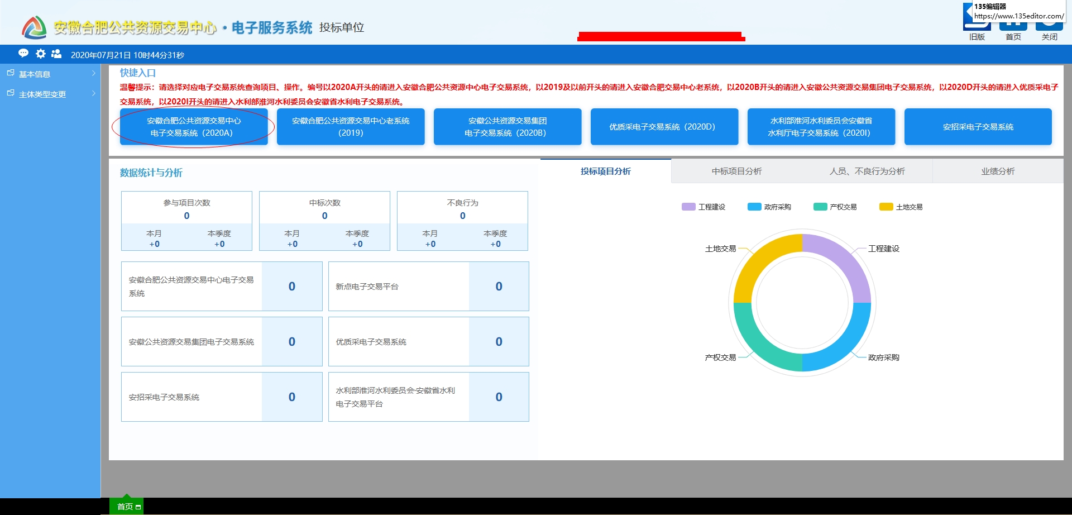1072x515 pixels.
Task: Click the 首页 home icon at top right
Action: pyautogui.click(x=1013, y=27)
